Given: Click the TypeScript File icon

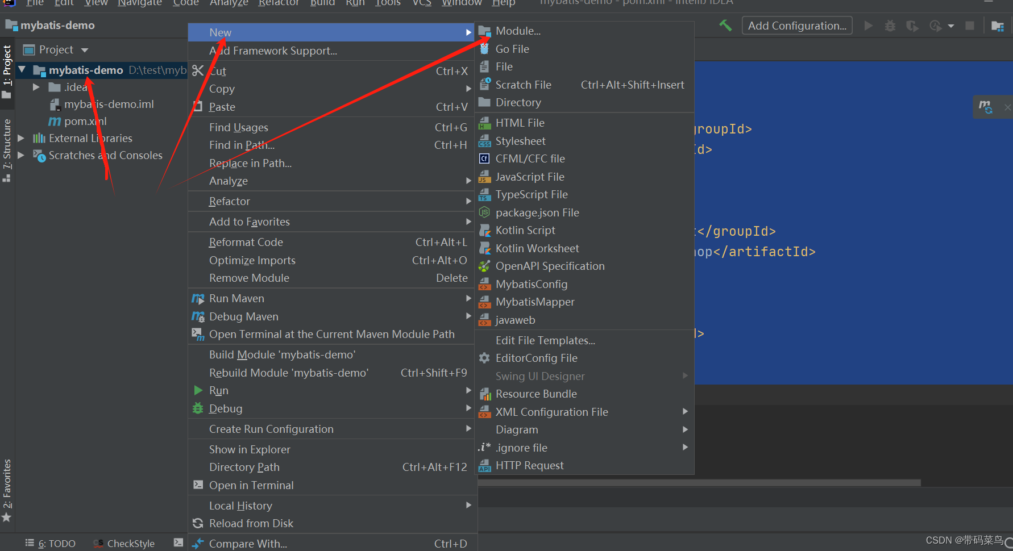Looking at the screenshot, I should point(484,195).
